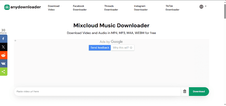Viewport: 226px width, 106px height.
Task: Open Download Video menu item
Action: (x=54, y=8)
